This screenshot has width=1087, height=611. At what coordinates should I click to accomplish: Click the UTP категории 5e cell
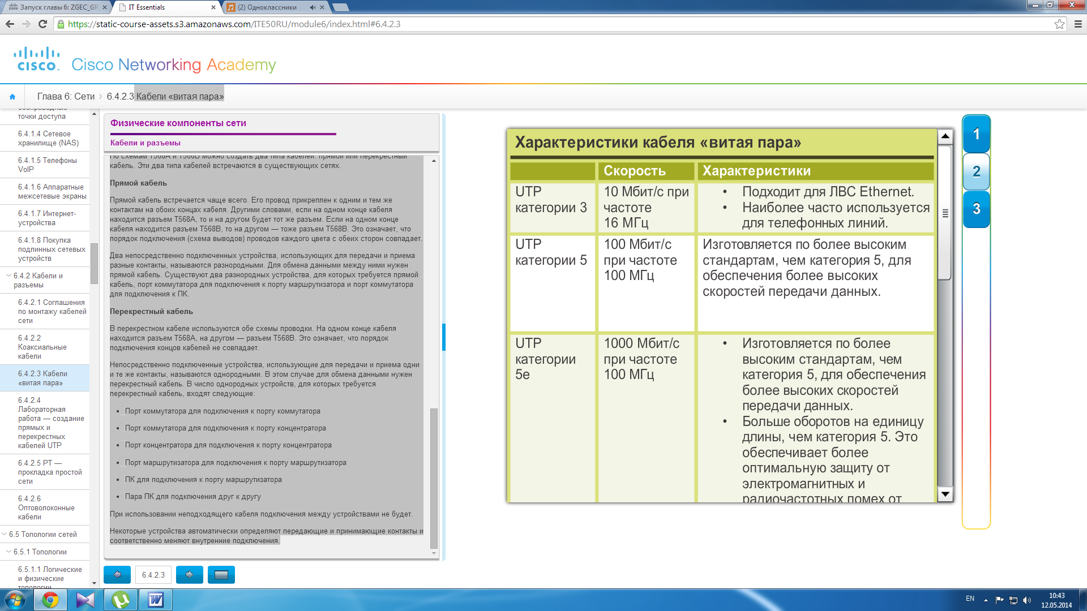point(553,418)
